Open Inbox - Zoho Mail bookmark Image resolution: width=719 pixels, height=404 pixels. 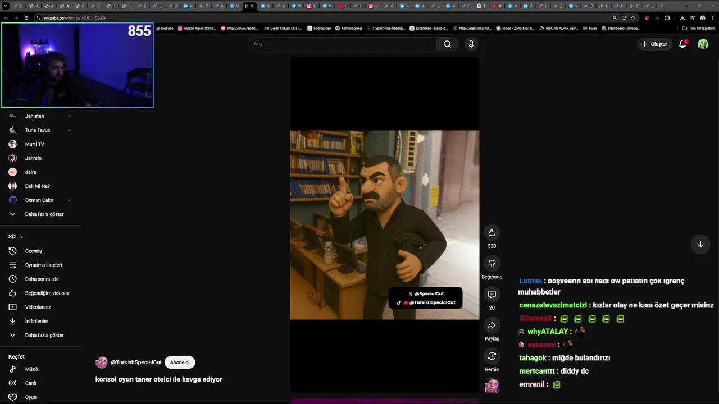click(x=515, y=28)
